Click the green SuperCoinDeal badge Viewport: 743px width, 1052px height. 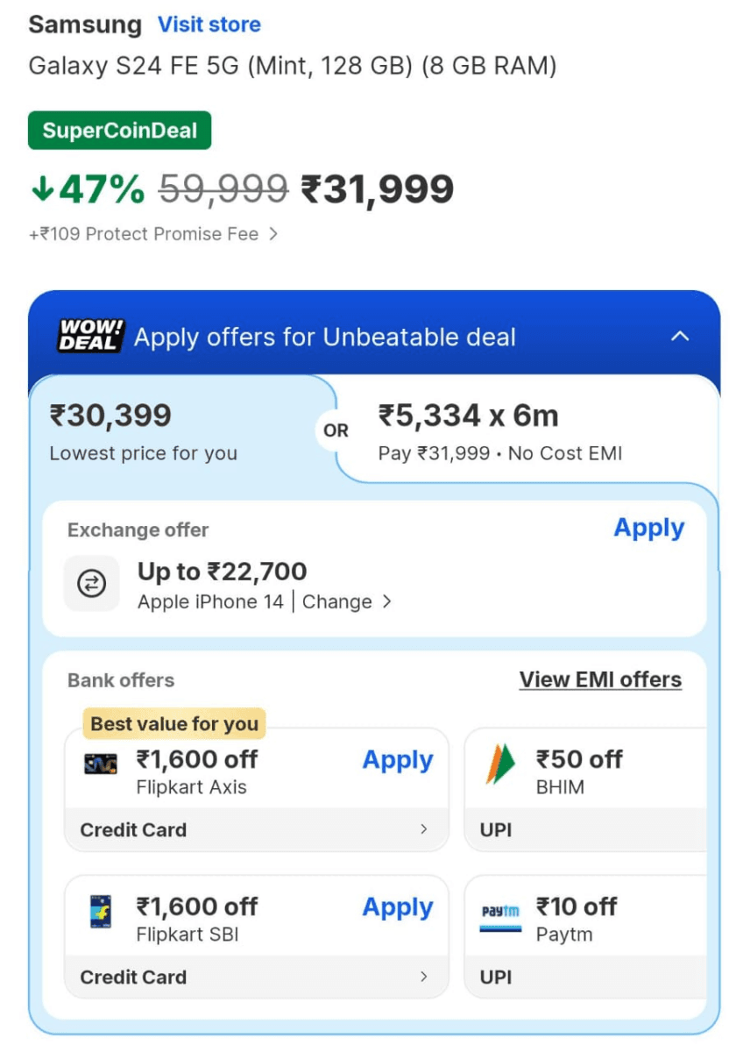click(120, 131)
